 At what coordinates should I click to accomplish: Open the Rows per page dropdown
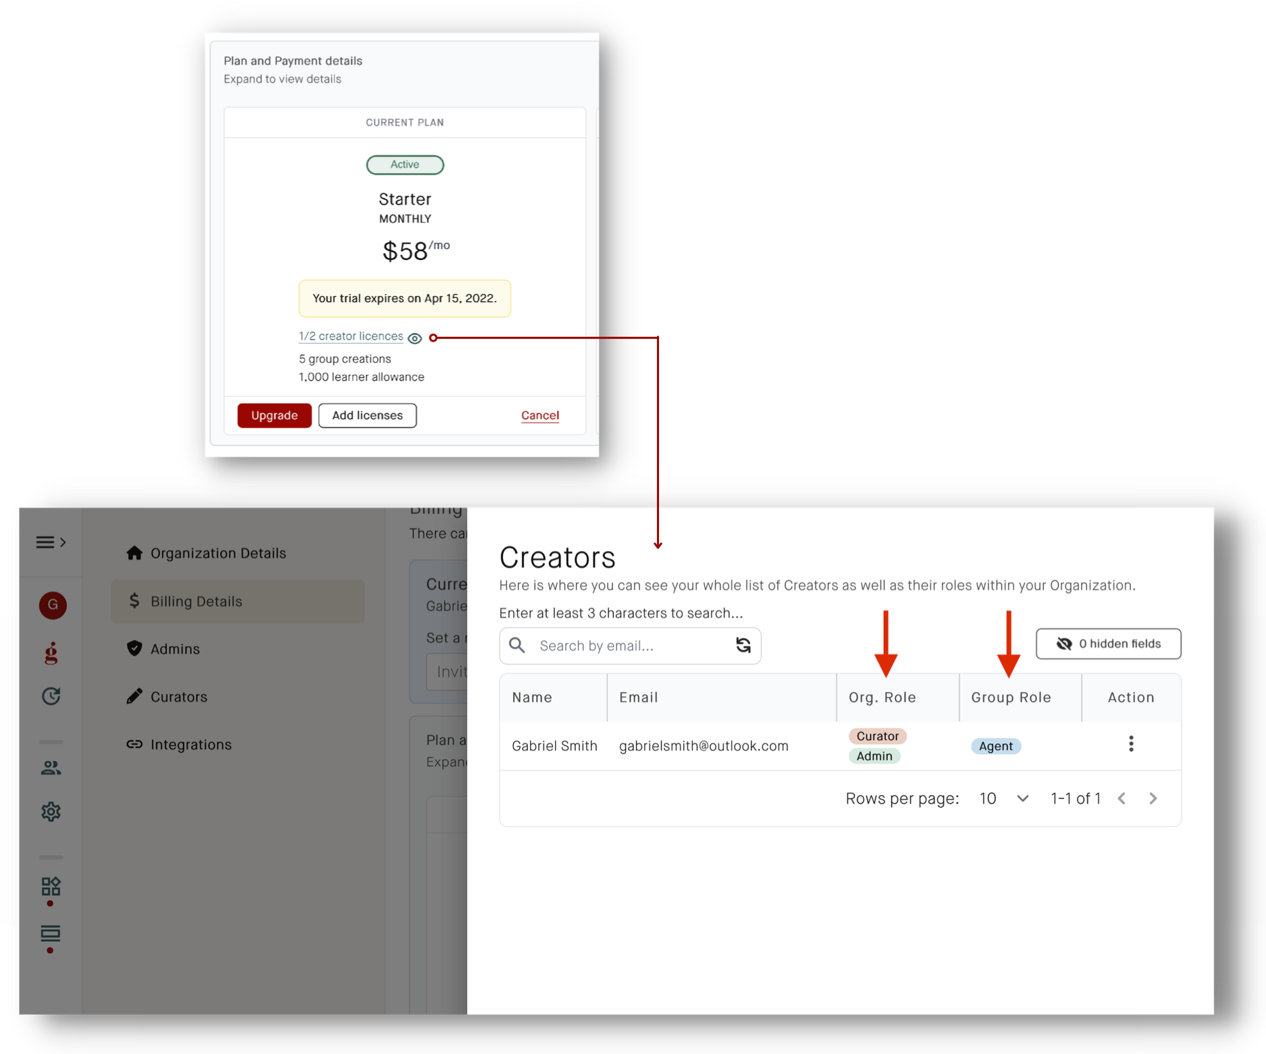tap(1004, 799)
